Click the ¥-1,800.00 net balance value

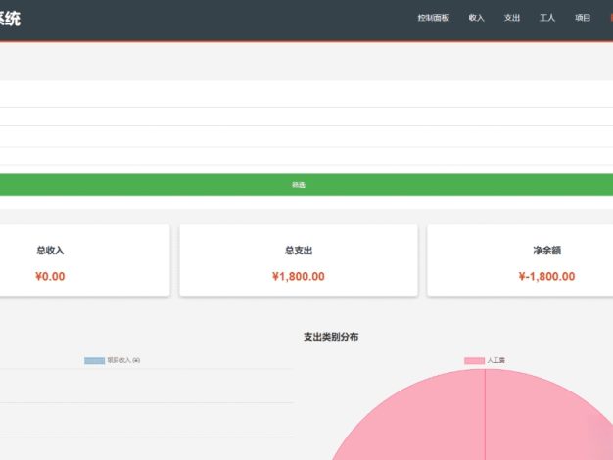pos(546,276)
